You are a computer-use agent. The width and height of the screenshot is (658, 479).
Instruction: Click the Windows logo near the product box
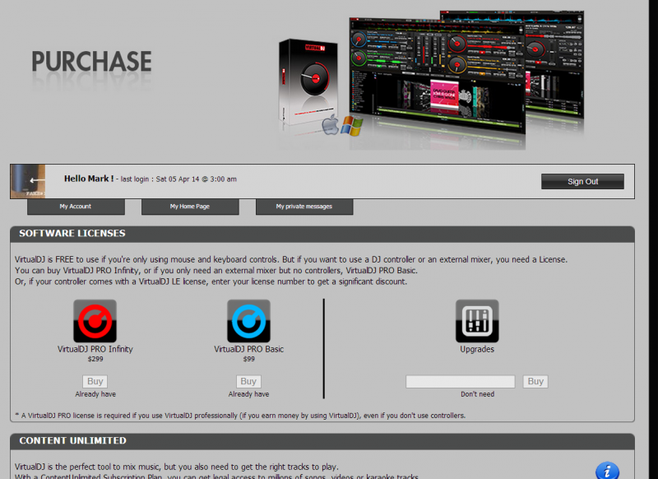coord(352,126)
